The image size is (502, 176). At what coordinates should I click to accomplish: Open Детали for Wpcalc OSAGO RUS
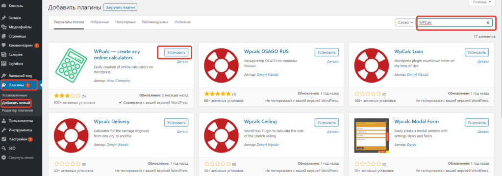(x=333, y=62)
